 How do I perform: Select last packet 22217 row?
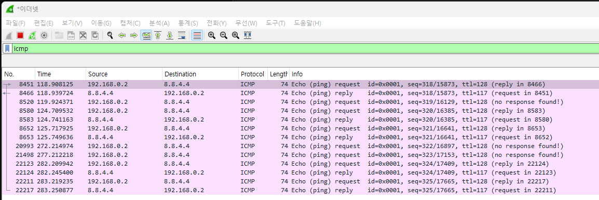point(300,190)
